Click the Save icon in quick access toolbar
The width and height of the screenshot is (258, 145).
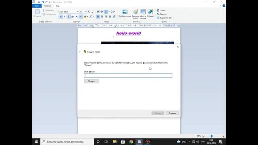[39, 2]
